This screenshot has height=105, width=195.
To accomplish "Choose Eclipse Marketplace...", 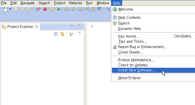I will coord(154,60).
